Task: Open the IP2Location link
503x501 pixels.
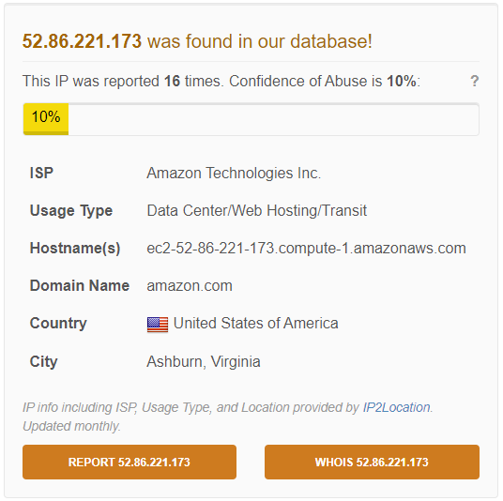Action: tap(396, 407)
